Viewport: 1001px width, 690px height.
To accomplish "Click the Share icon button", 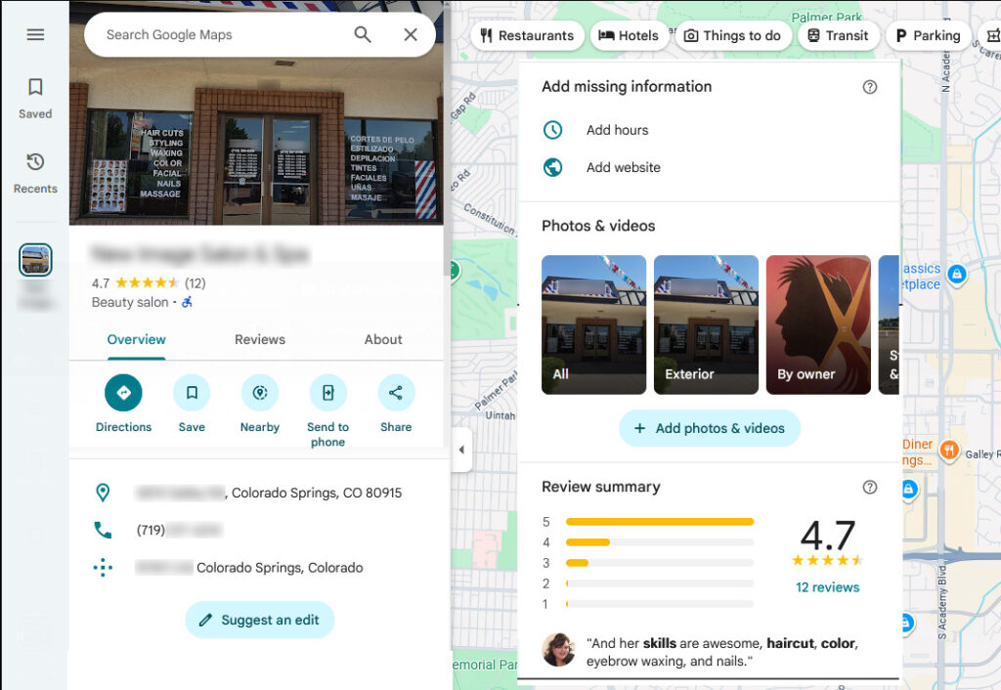I will (x=396, y=393).
